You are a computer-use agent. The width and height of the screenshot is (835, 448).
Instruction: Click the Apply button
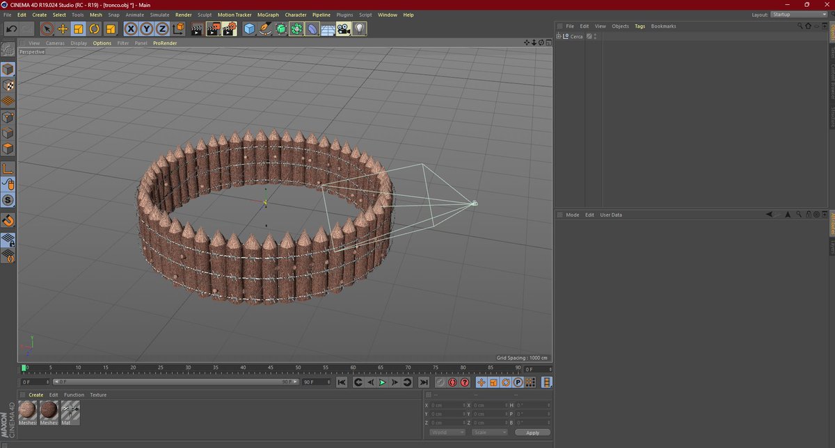pyautogui.click(x=532, y=433)
